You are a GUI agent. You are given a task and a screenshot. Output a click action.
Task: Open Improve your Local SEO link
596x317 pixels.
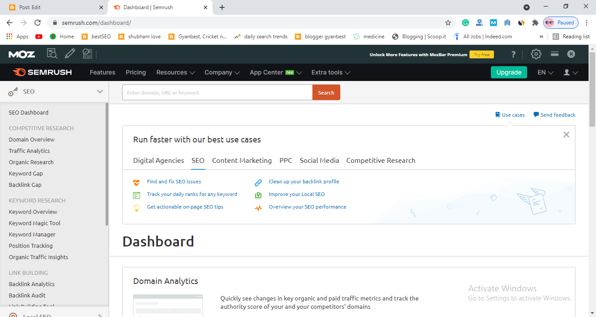(x=297, y=194)
